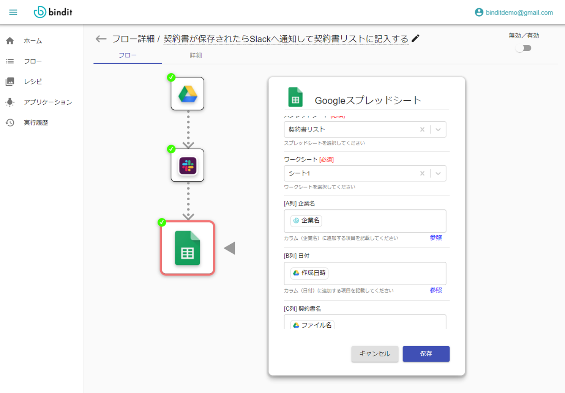565x393 pixels.
Task: Go back using the left arrow
Action: pyautogui.click(x=101, y=39)
